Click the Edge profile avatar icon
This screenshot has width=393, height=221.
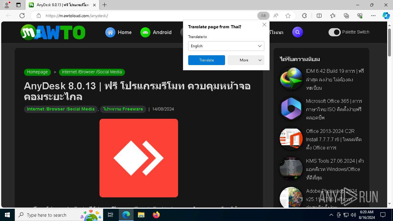[6, 5]
